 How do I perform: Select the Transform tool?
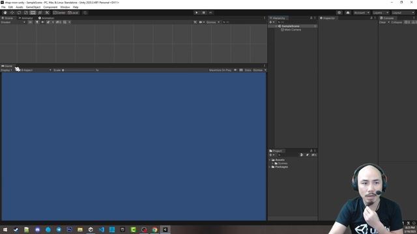tap(40, 13)
